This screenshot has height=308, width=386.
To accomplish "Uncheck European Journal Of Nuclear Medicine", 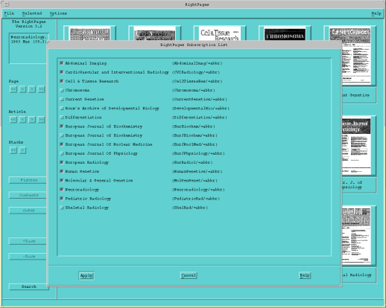I will (62, 144).
